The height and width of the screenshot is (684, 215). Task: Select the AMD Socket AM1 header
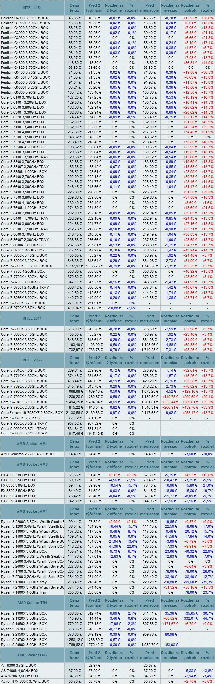(x=32, y=444)
